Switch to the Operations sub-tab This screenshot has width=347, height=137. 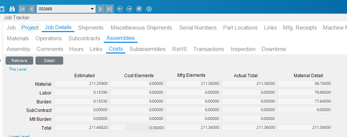click(49, 38)
